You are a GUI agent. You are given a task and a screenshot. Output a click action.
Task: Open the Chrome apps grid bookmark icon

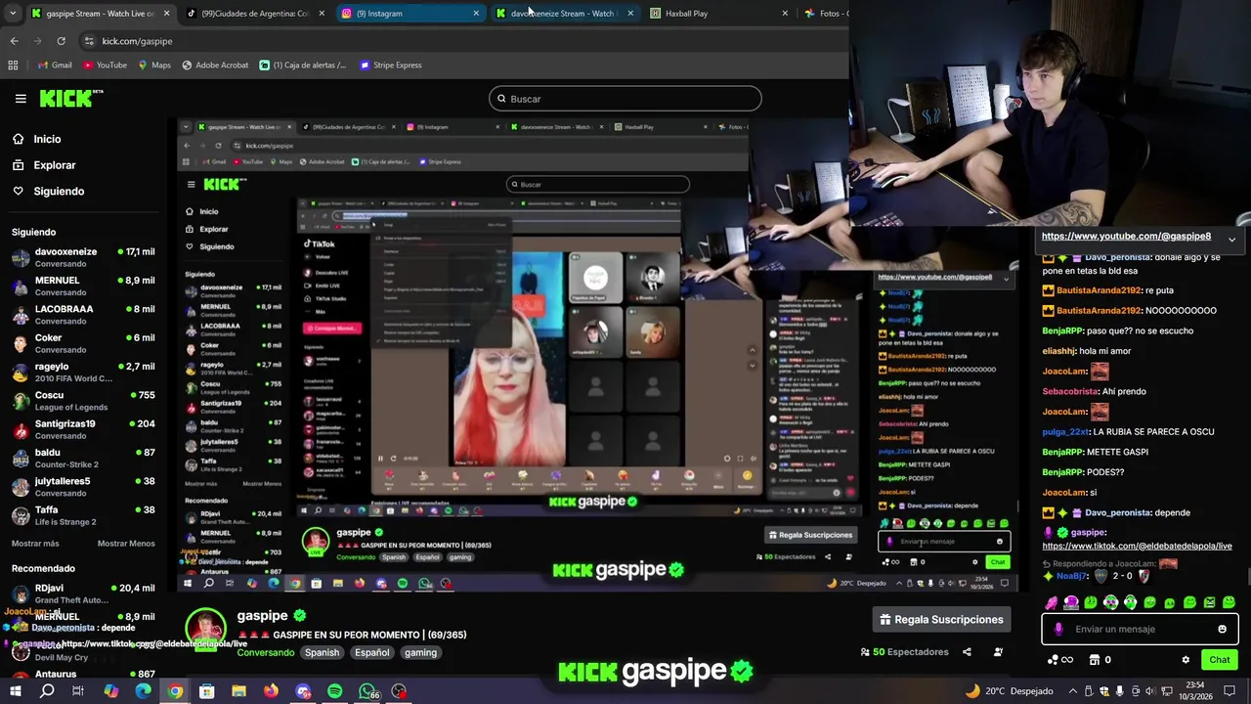[x=13, y=66]
